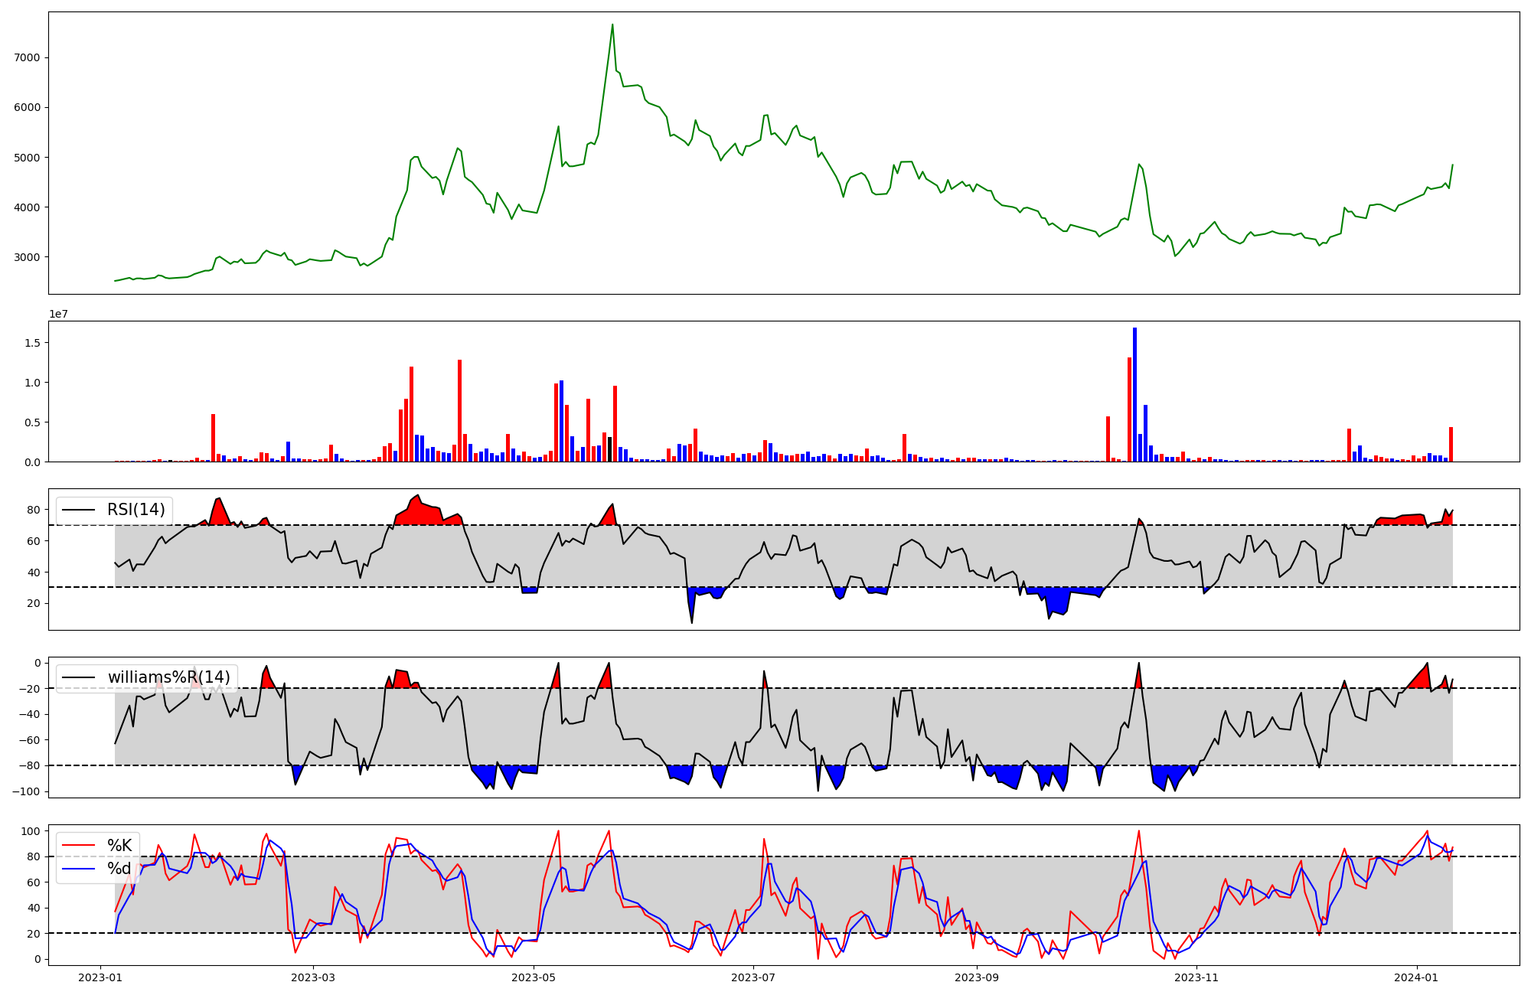
Task: Click the 7000 price axis label
Action: tap(27, 57)
